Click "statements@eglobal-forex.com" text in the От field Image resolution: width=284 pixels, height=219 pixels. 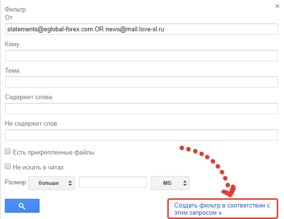50,29
